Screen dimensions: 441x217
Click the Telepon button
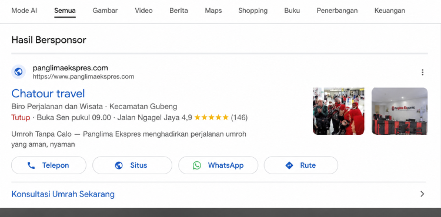point(49,165)
